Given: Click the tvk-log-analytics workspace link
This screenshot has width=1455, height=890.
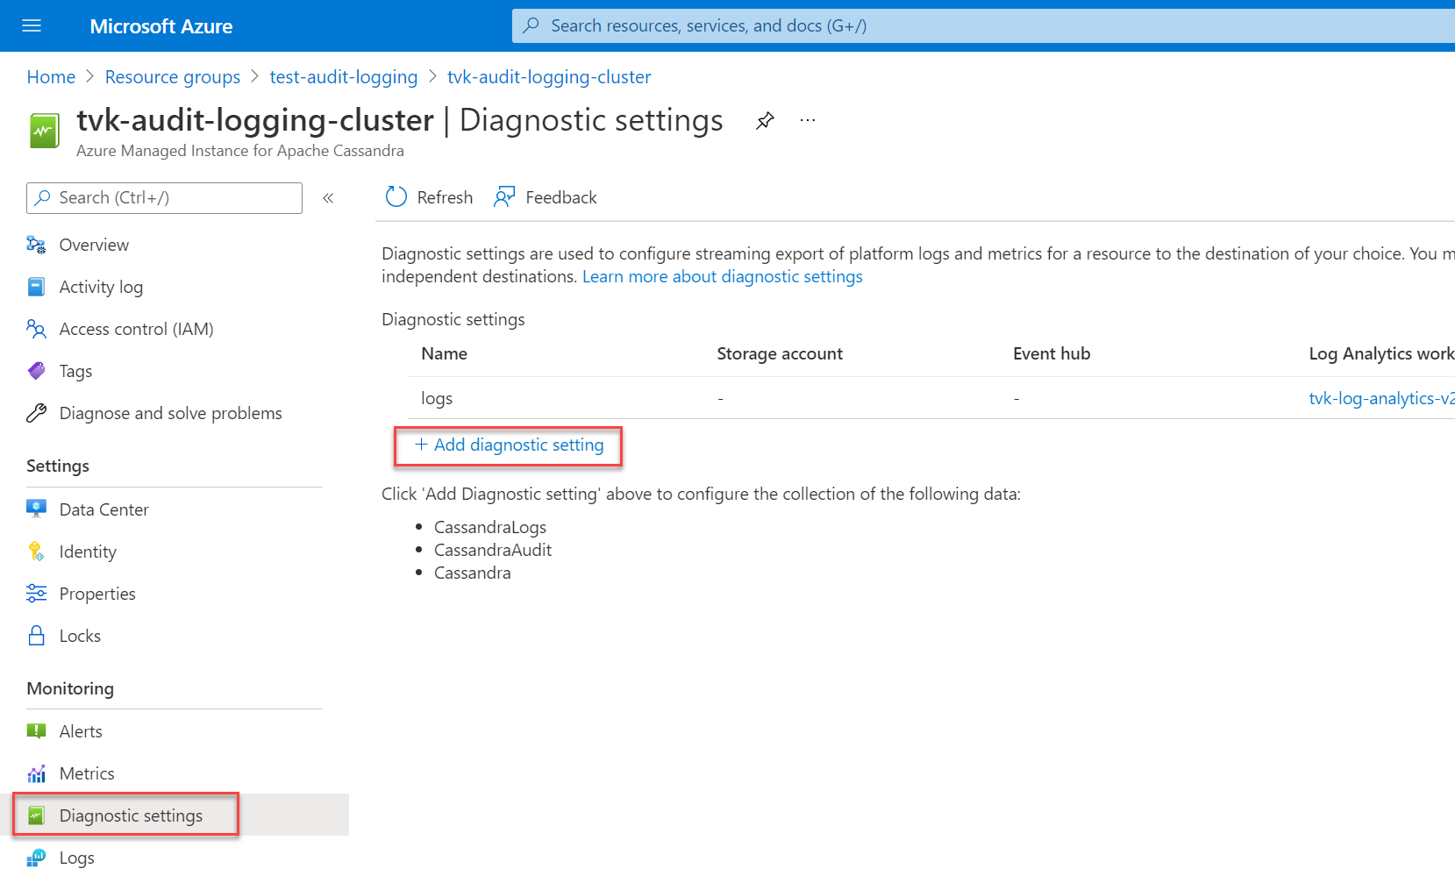Looking at the screenshot, I should (x=1380, y=398).
